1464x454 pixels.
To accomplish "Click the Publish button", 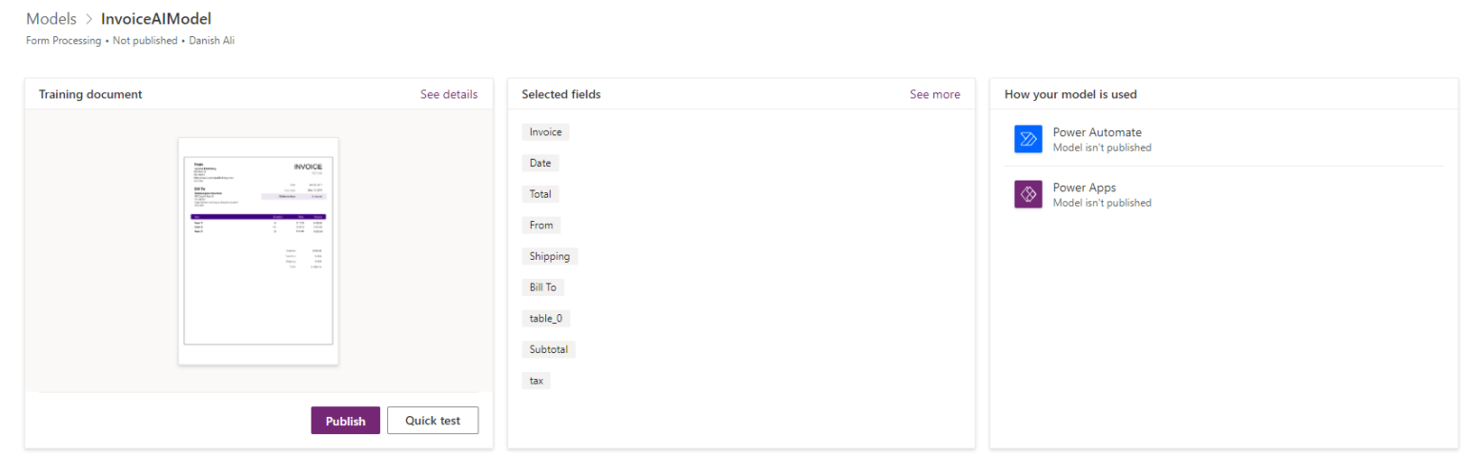I will pos(345,421).
